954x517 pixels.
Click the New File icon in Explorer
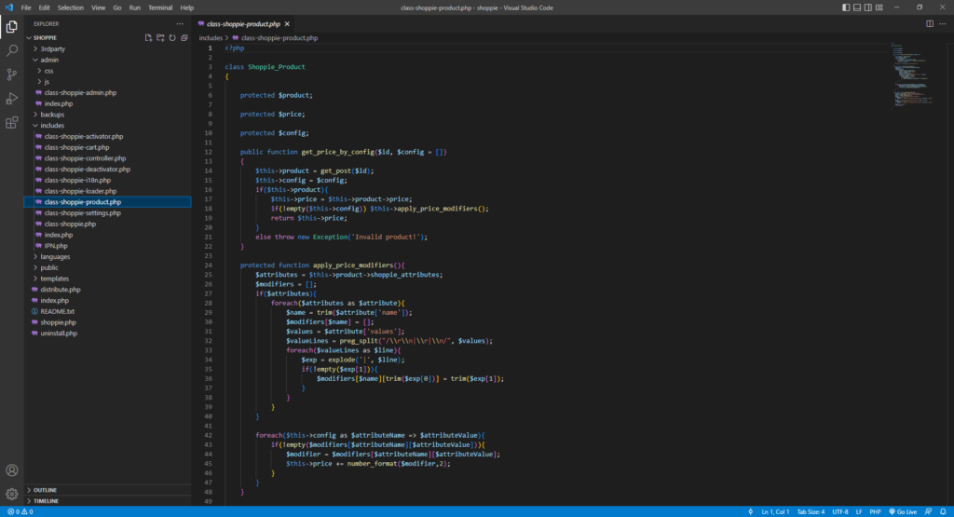pyautogui.click(x=148, y=37)
